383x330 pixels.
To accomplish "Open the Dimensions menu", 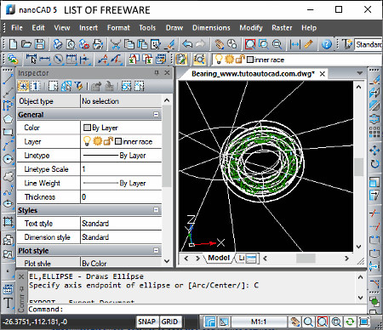I will coord(211,28).
